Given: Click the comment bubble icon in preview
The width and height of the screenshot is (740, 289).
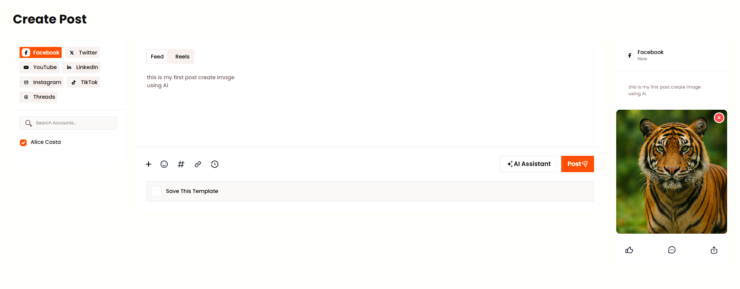Looking at the screenshot, I should [x=672, y=250].
